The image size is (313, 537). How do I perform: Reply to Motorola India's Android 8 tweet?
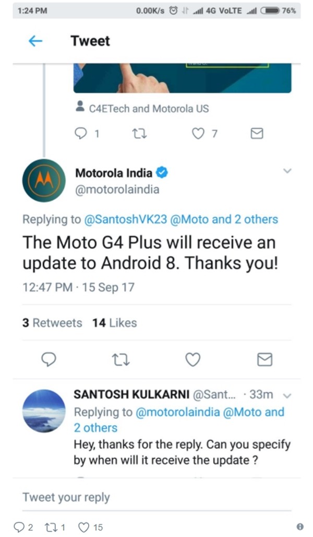pyautogui.click(x=49, y=359)
